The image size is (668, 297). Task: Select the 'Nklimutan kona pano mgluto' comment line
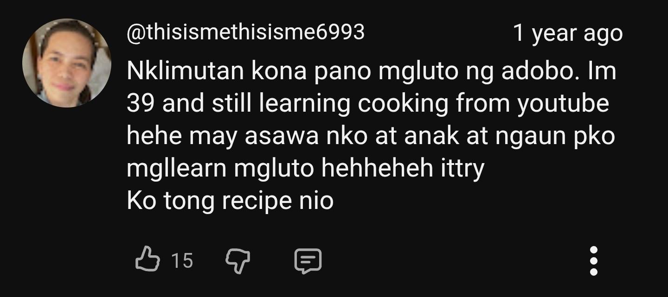[x=372, y=71]
